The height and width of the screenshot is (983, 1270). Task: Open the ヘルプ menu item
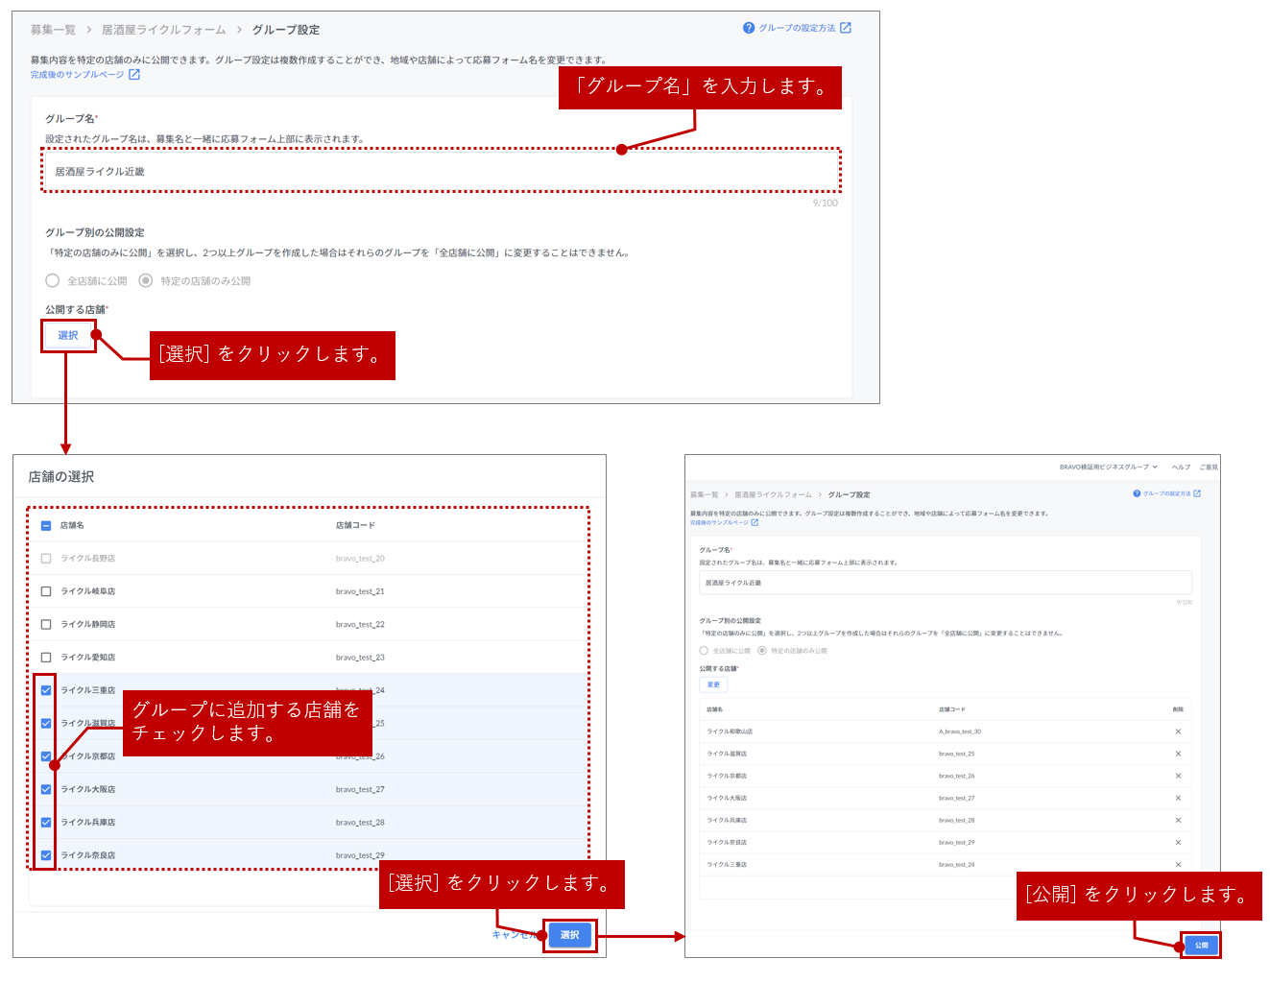tap(1181, 468)
